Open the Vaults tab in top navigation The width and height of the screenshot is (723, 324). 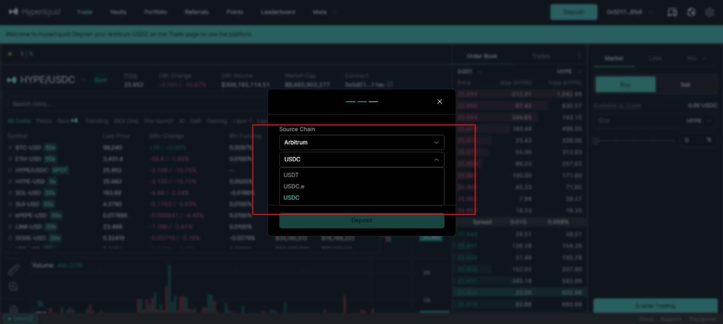coord(118,12)
